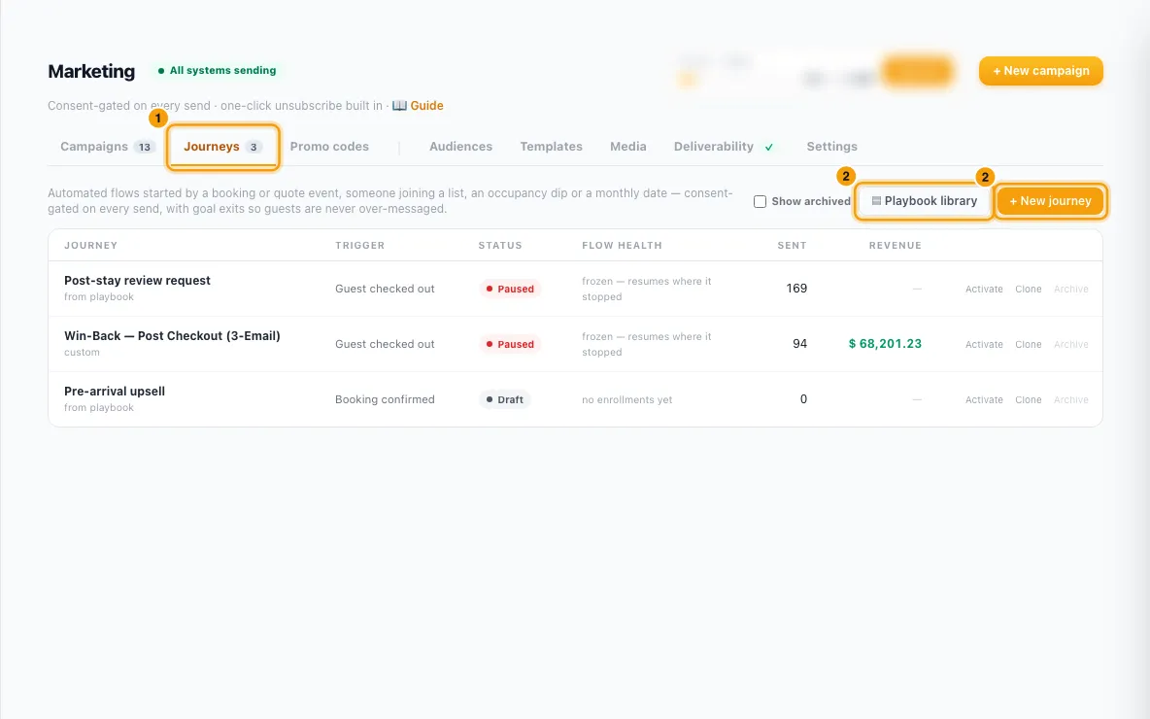
Task: Click the REVENUE column header
Action: [896, 245]
